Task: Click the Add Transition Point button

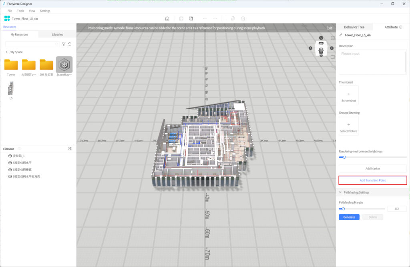Action: click(373, 180)
